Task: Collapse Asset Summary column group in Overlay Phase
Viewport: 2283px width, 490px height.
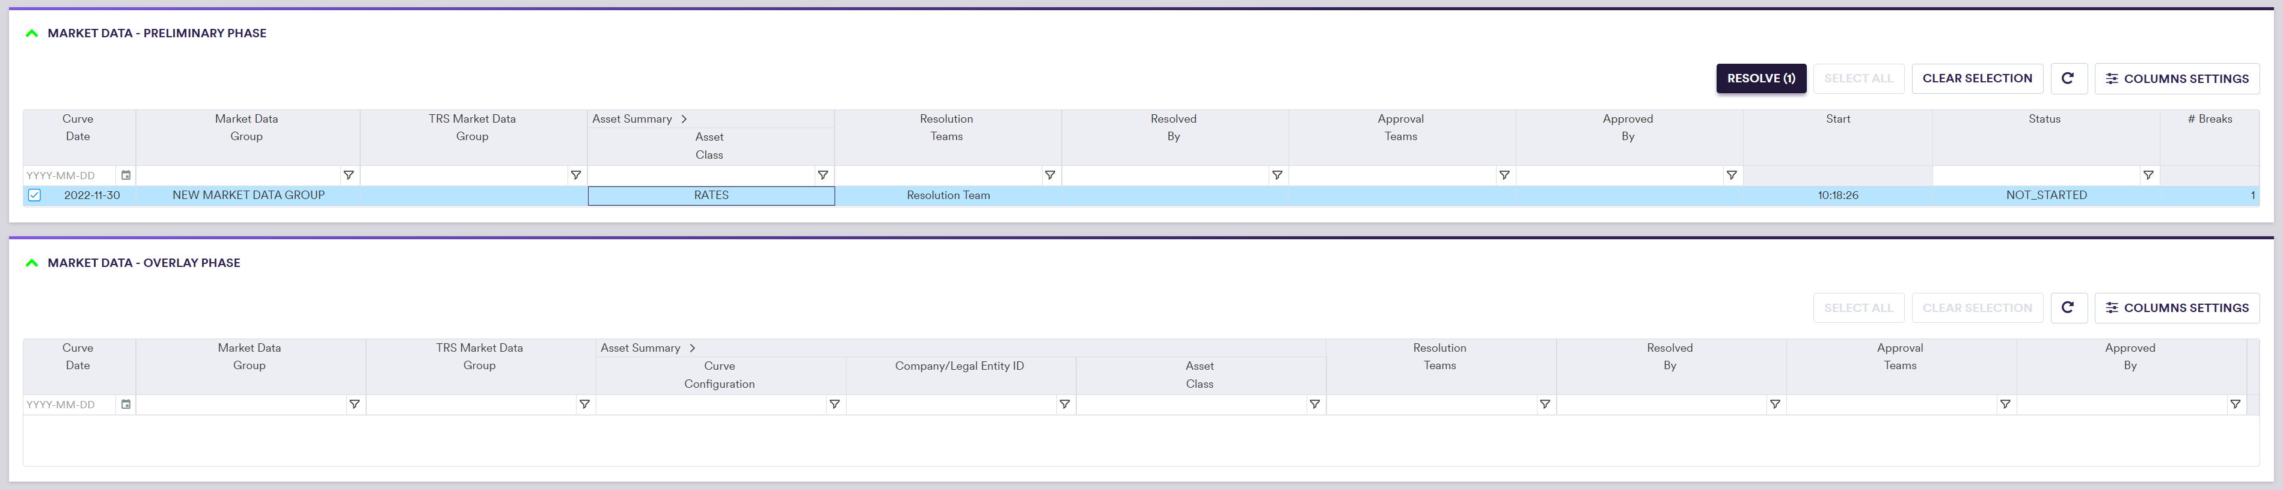Action: coord(692,348)
